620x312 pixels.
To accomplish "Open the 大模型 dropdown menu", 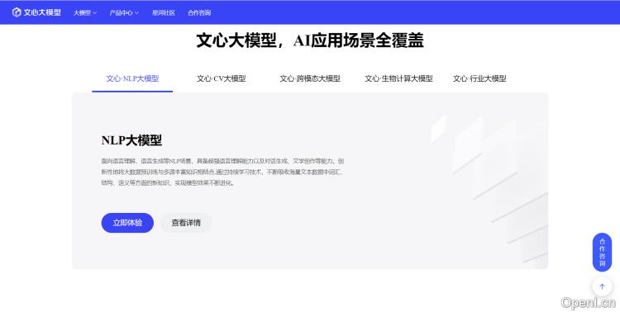I will pyautogui.click(x=85, y=12).
